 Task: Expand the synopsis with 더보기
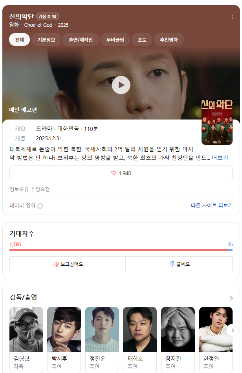point(220,158)
